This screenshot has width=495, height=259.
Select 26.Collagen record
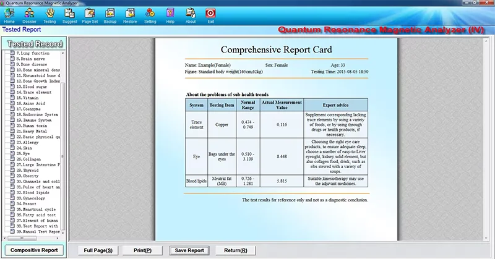[x=28, y=159]
